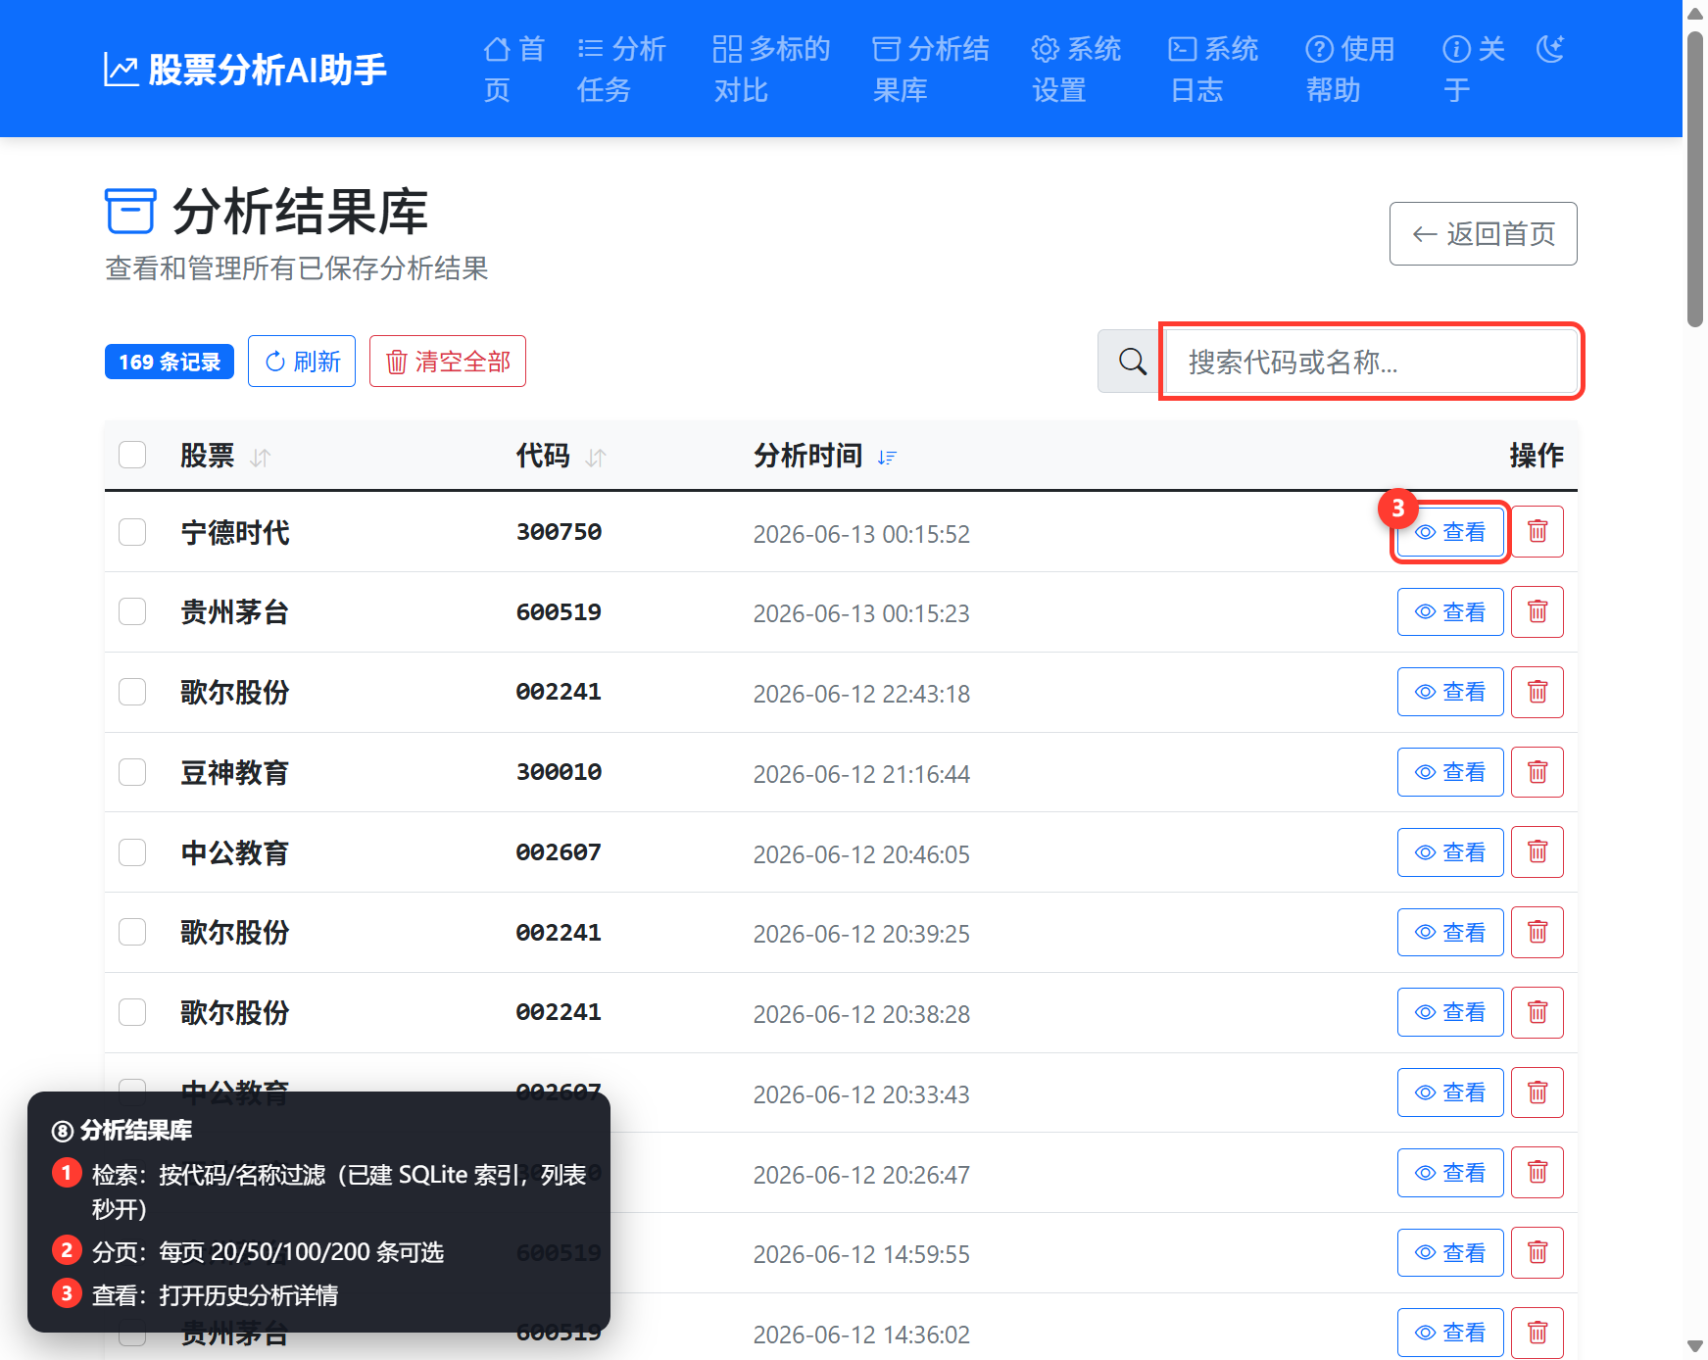Image resolution: width=1708 pixels, height=1360 pixels.
Task: Click the 刷新 button
Action: [302, 362]
